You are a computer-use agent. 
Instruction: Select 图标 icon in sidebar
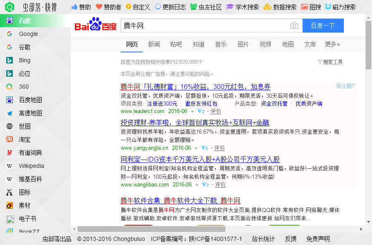click(10, 192)
